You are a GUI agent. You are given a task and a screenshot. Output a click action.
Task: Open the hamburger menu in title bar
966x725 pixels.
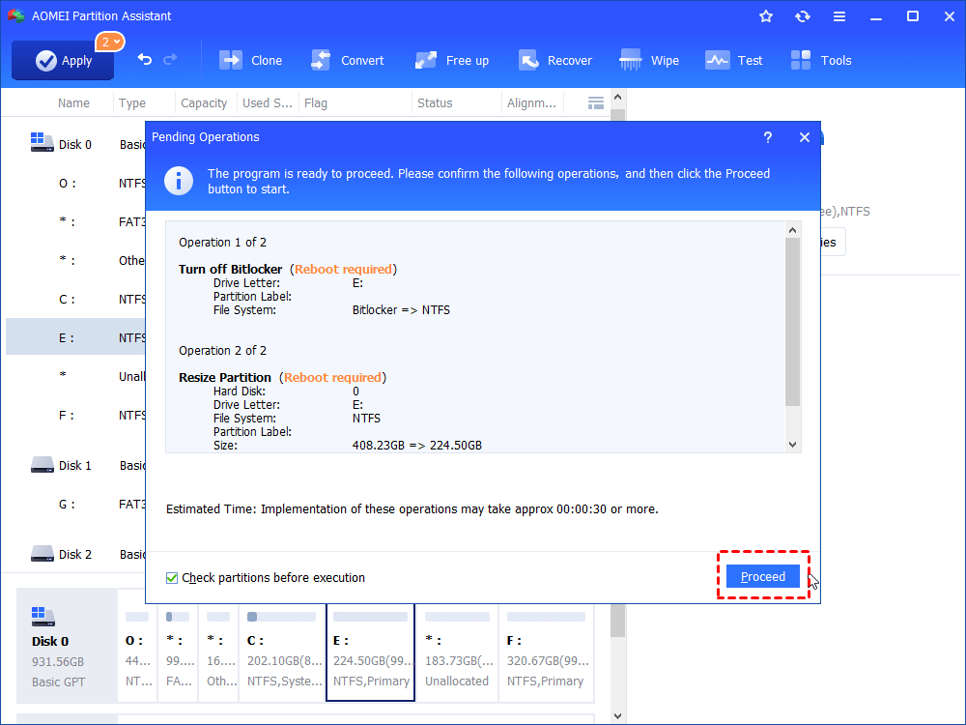(x=839, y=16)
